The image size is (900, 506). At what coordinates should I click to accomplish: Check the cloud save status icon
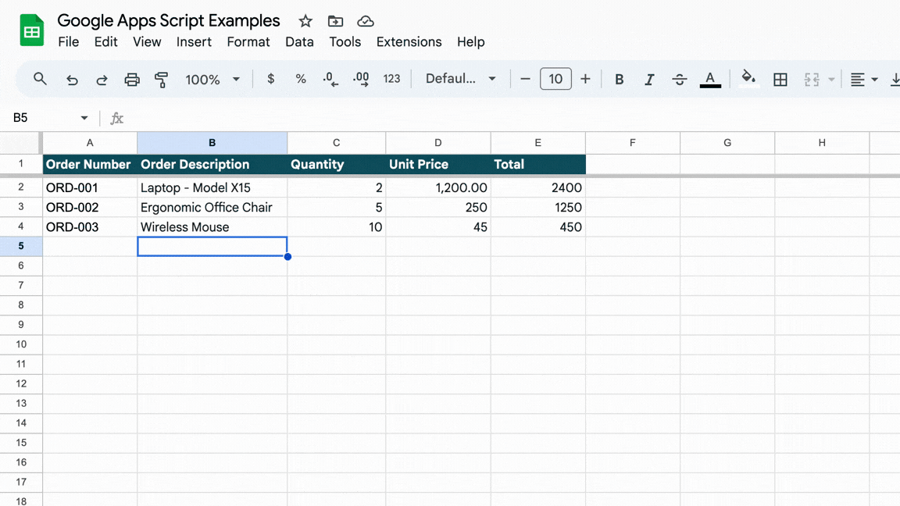click(x=366, y=21)
